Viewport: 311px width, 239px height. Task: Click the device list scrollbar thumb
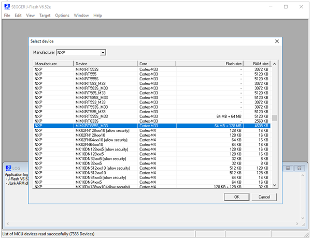coord(275,118)
